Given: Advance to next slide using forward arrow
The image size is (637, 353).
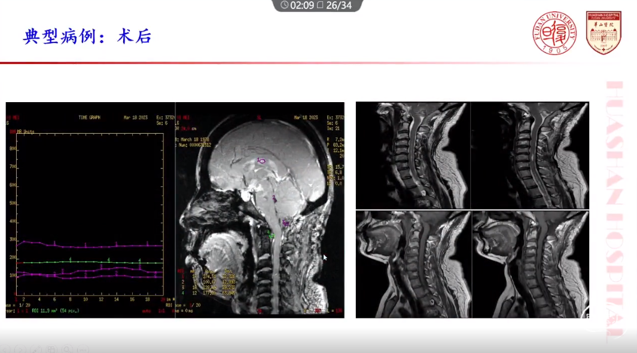Looking at the screenshot, I should point(21,349).
